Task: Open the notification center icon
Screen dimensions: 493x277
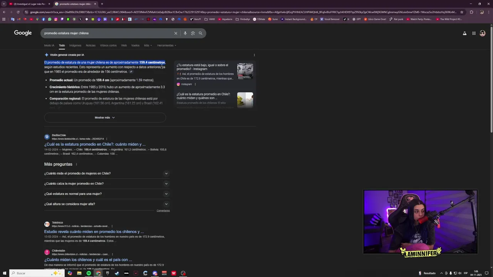Action: click(486, 273)
